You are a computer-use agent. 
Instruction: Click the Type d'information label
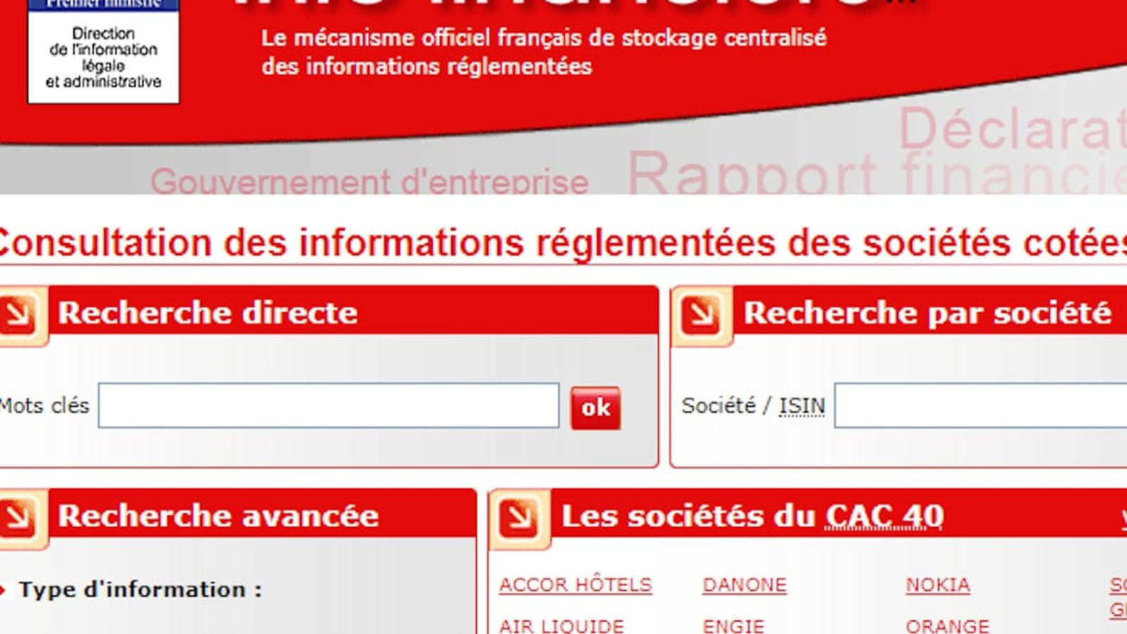[x=140, y=590]
